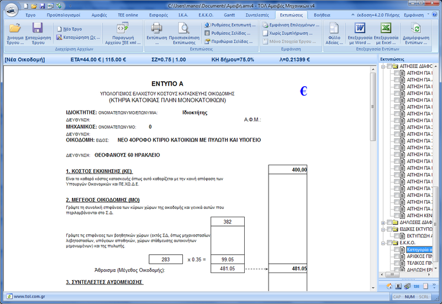Image resolution: width=442 pixels, height=304 pixels.
Task: Collapse the Ε.Κ.Κ.Ο. tree node
Action: point(382,243)
